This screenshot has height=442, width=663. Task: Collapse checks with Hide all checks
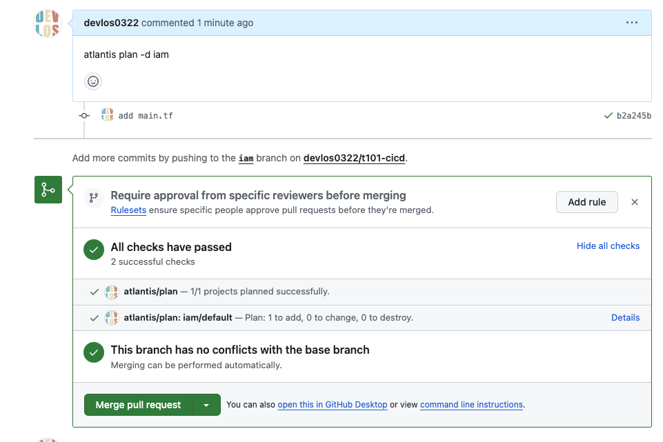(608, 246)
